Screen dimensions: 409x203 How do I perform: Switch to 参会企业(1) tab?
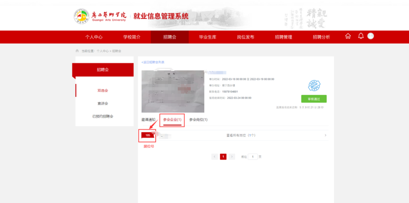[172, 120]
